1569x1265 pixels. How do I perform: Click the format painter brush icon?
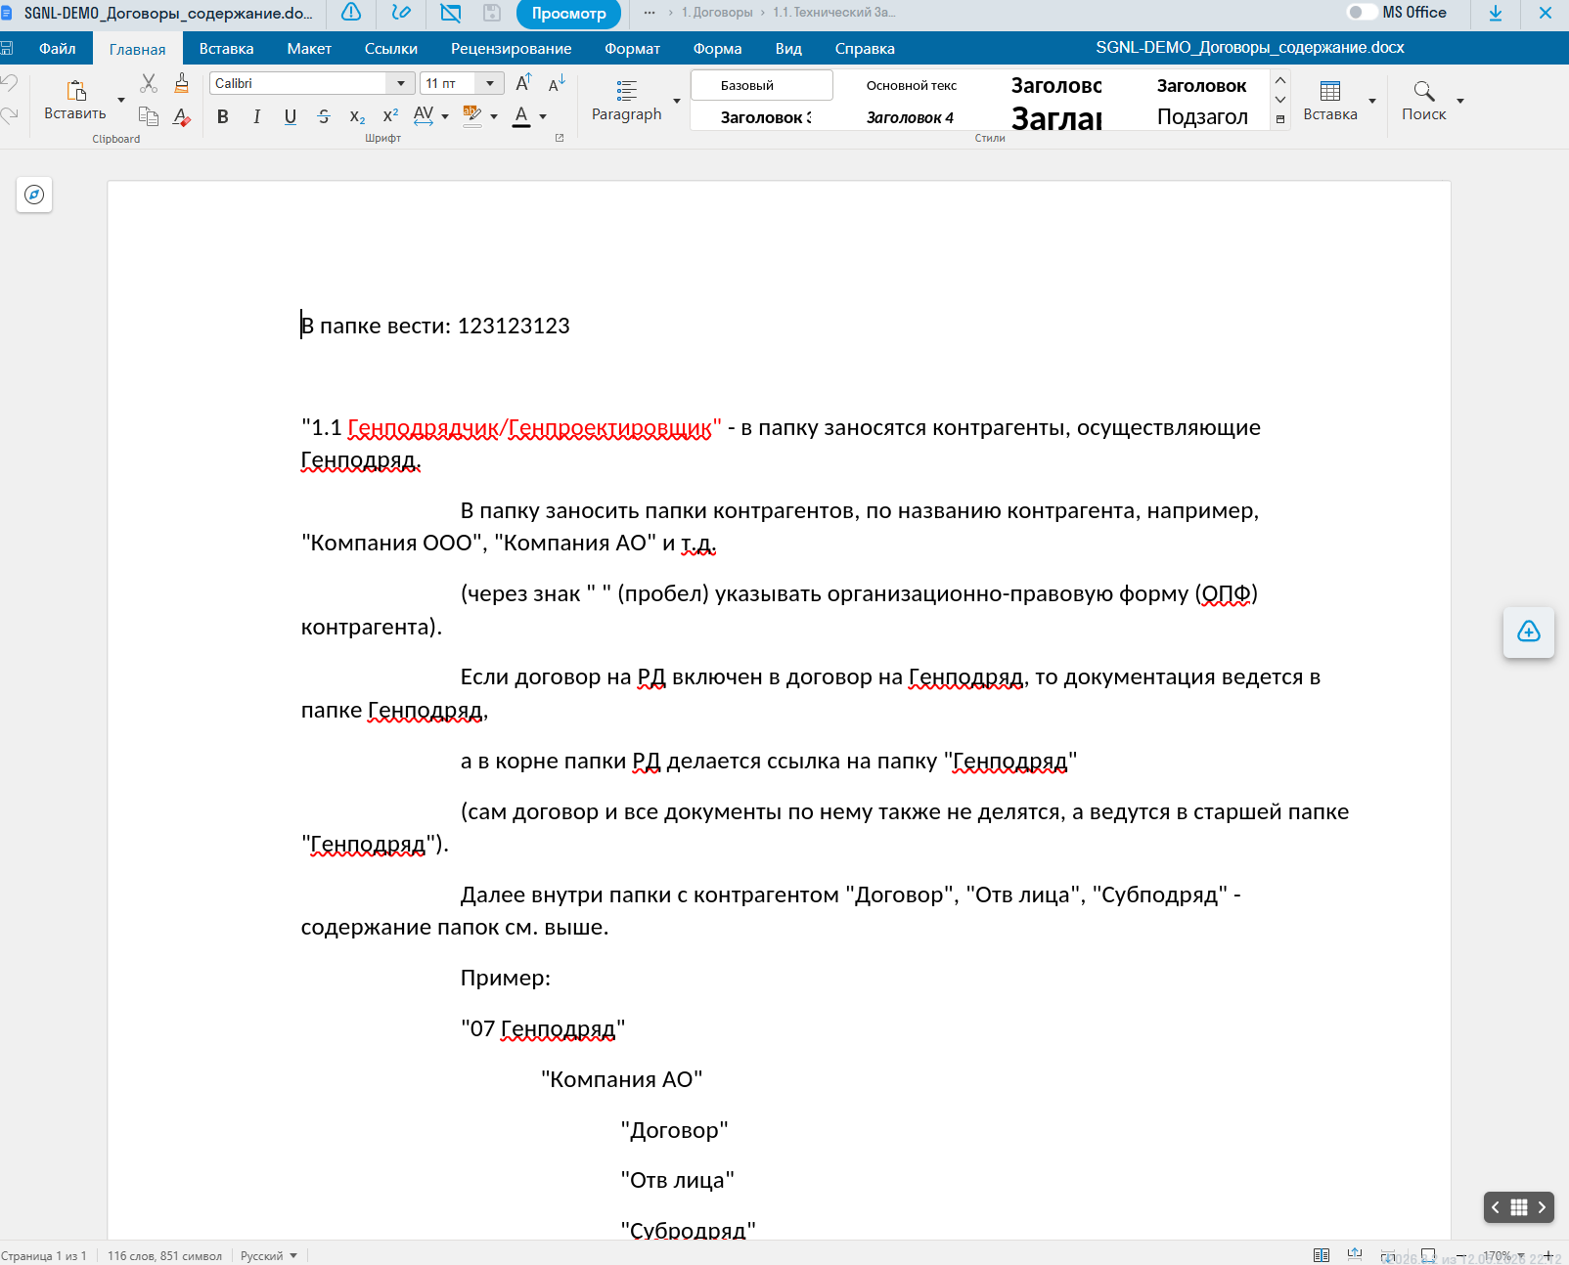pos(182,83)
